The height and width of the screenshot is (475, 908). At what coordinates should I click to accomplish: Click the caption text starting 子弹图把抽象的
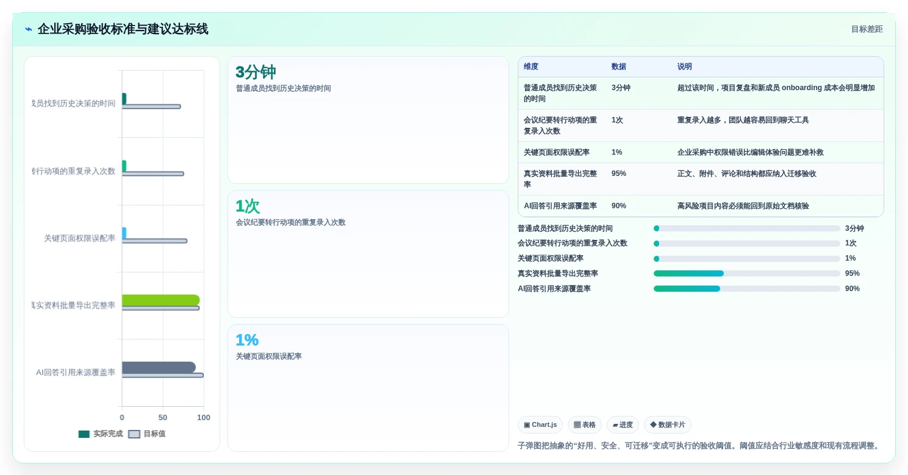coord(700,446)
